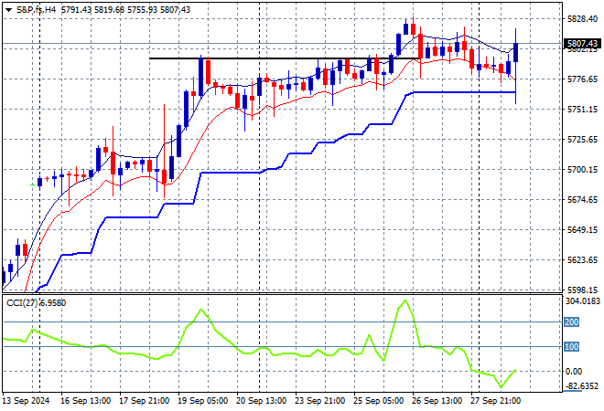Select the S&P.fs,H4 chart title text

click(36, 10)
